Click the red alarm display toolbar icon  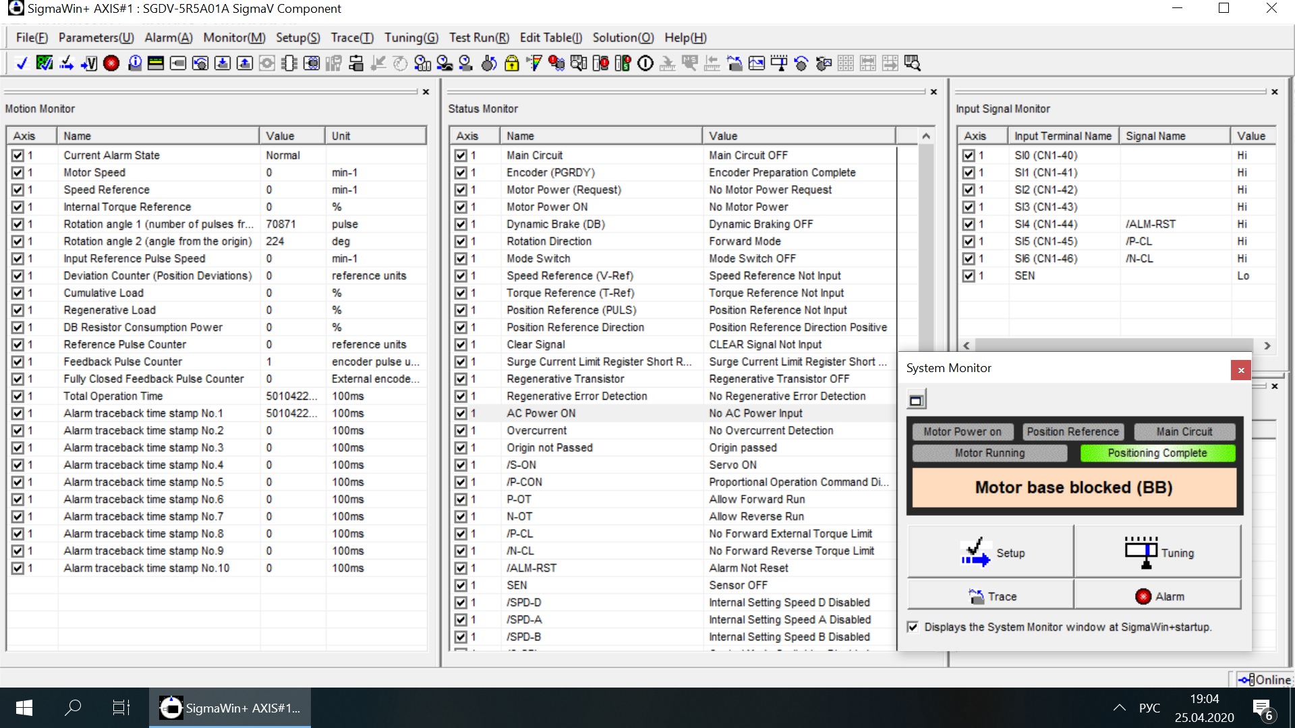(111, 63)
